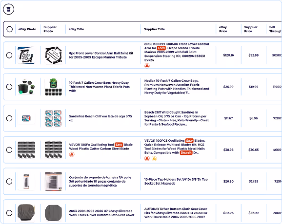The image size is (282, 224).
Task: Open supplier photo of VEVOR saw blades
Action: point(53,150)
